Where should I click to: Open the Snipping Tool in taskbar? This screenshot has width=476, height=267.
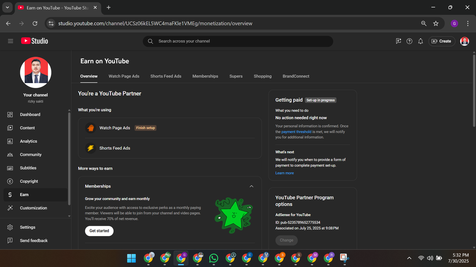pyautogui.click(x=344, y=258)
